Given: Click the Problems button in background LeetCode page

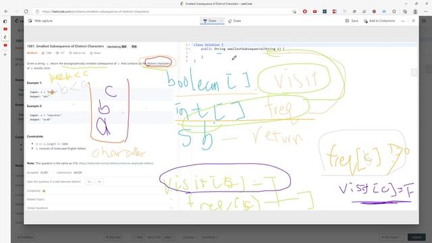Looking at the screenshot, I should pos(26,237).
